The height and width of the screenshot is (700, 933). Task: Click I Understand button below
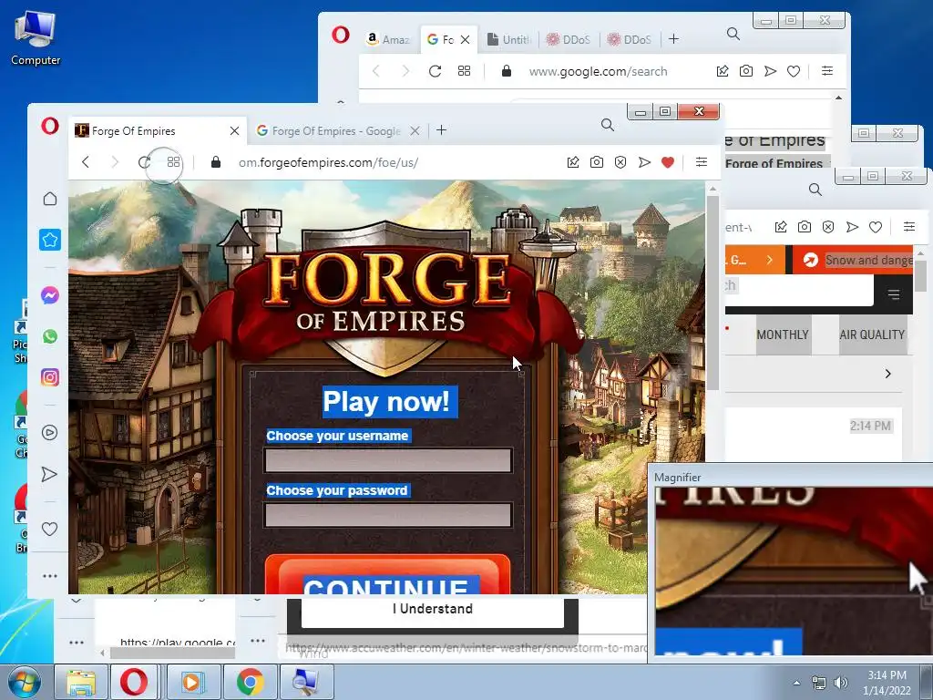(433, 610)
